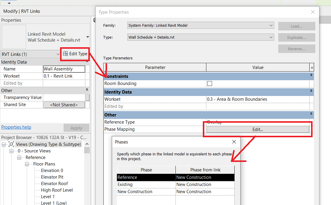The width and height of the screenshot is (331, 205).
Task: Click the Edit button for Phase Mapping
Action: point(257,129)
